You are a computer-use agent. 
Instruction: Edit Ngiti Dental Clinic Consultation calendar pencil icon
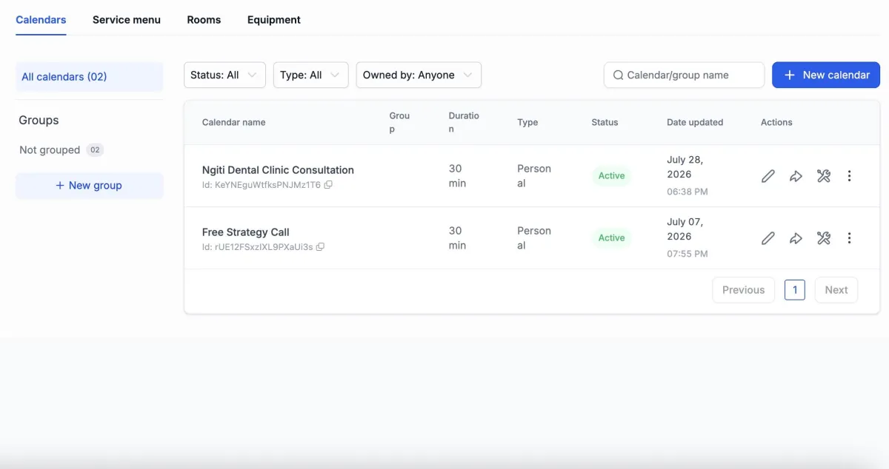coord(768,176)
